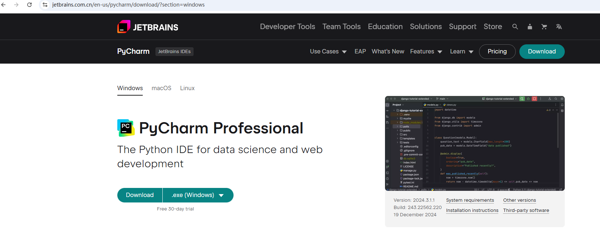Viewport: 600px width, 233px height.
Task: Open Other versions link
Action: 519,200
